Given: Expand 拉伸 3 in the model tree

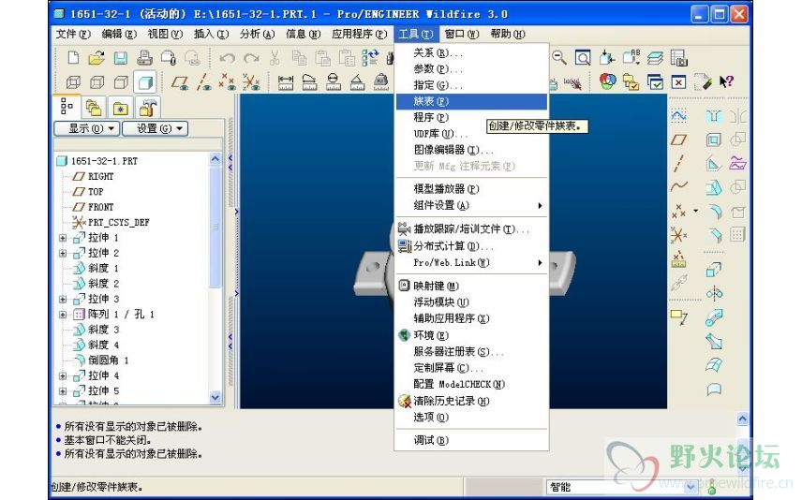Looking at the screenshot, I should point(63,299).
